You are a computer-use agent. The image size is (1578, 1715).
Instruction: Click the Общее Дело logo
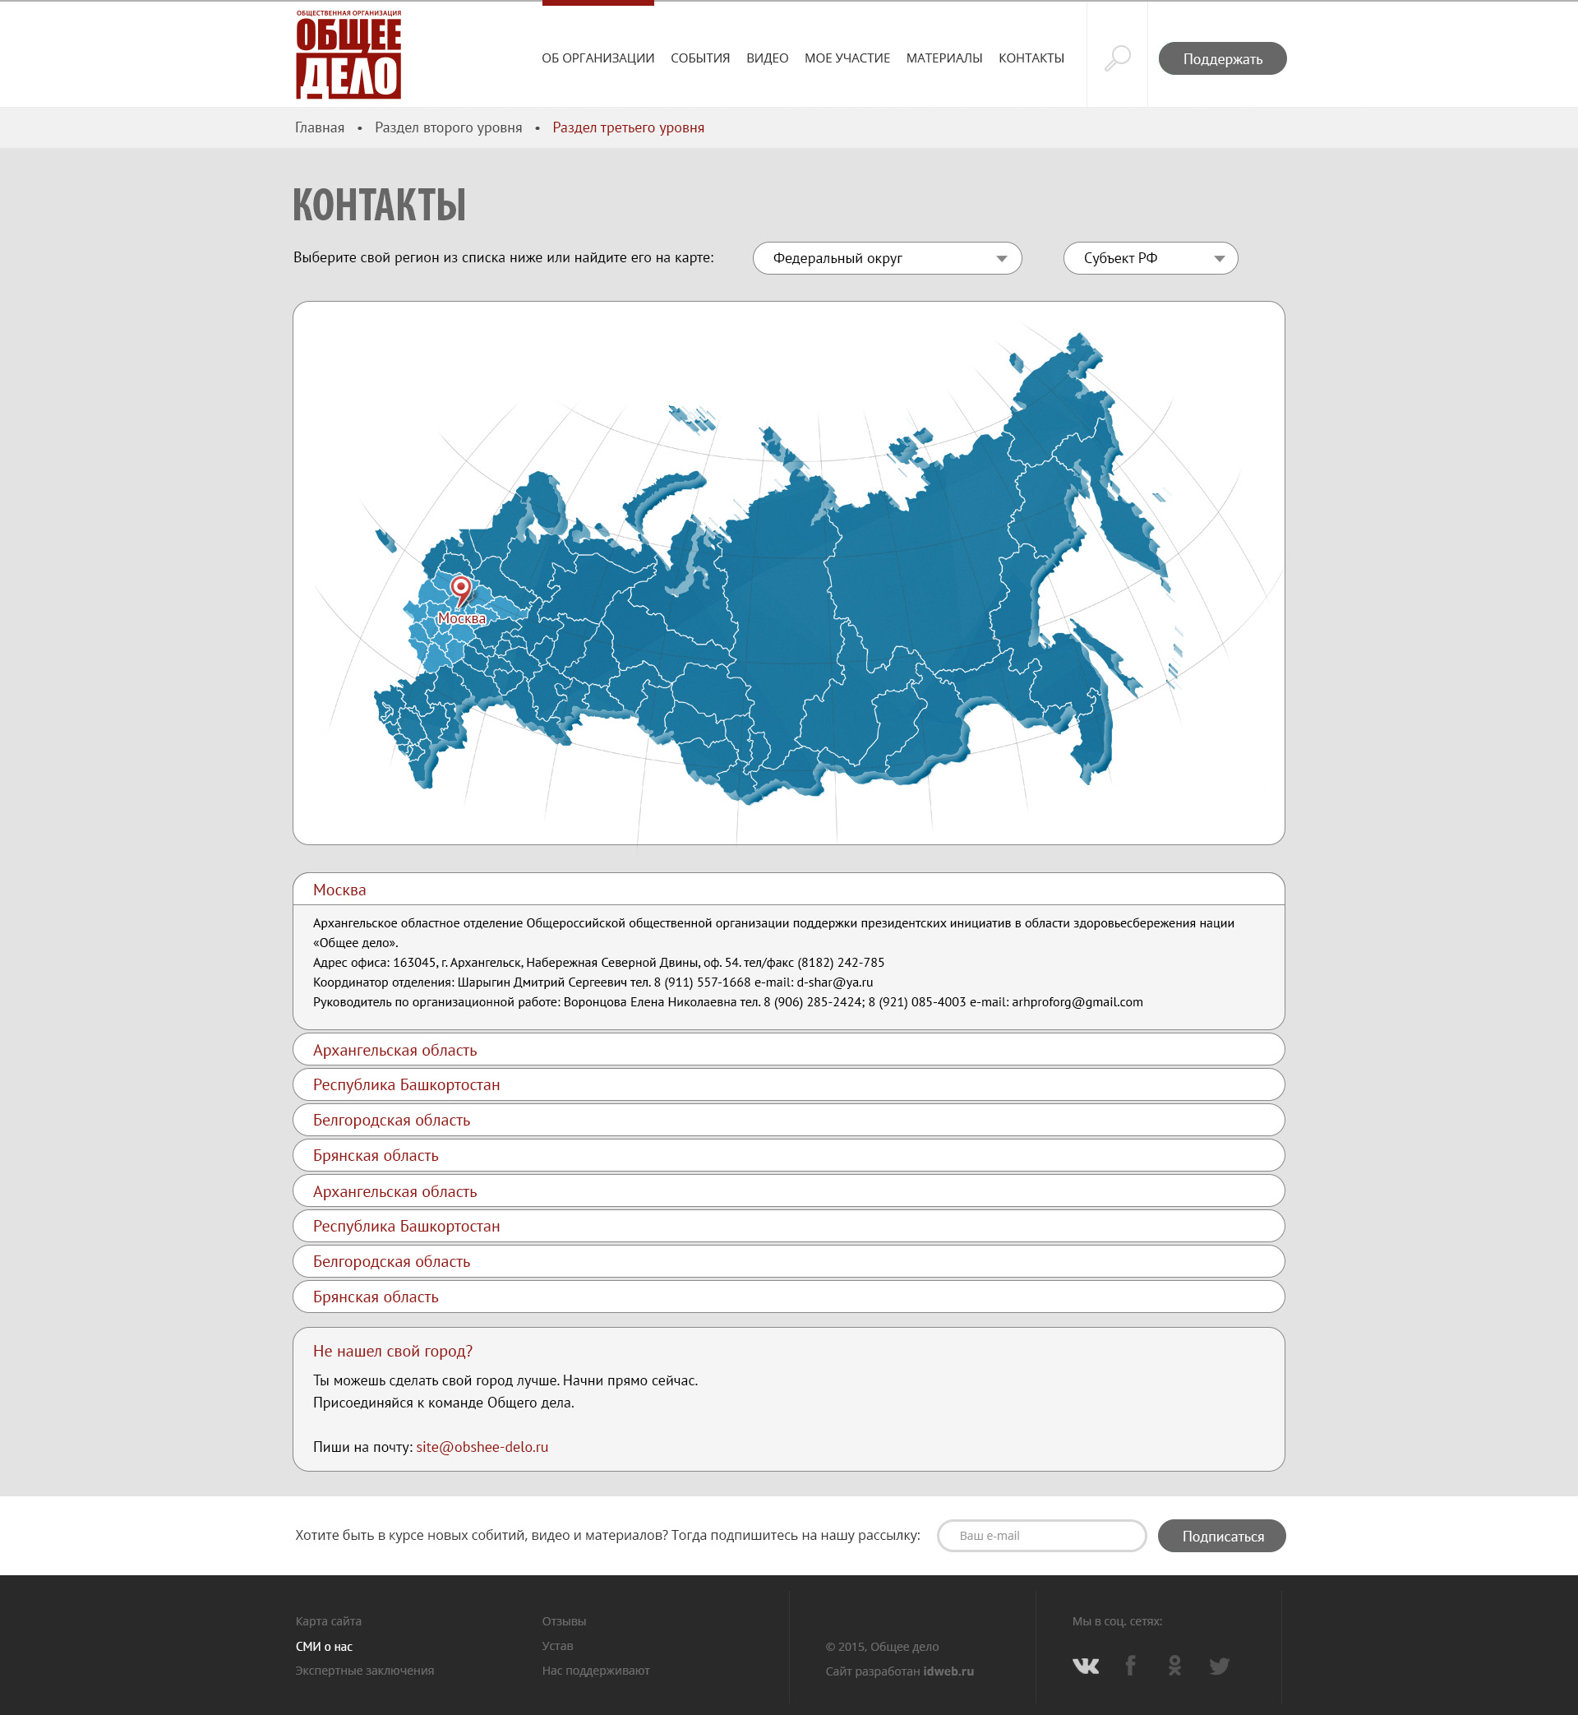pyautogui.click(x=348, y=54)
